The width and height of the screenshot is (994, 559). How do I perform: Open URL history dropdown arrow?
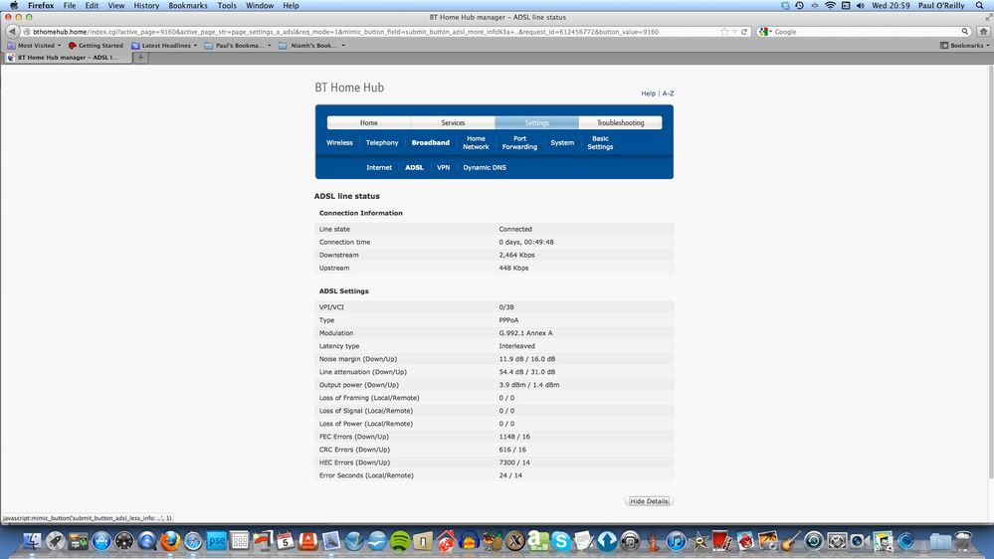(x=734, y=32)
